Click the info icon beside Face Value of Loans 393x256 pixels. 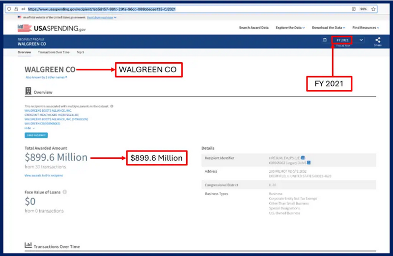pyautogui.click(x=65, y=192)
